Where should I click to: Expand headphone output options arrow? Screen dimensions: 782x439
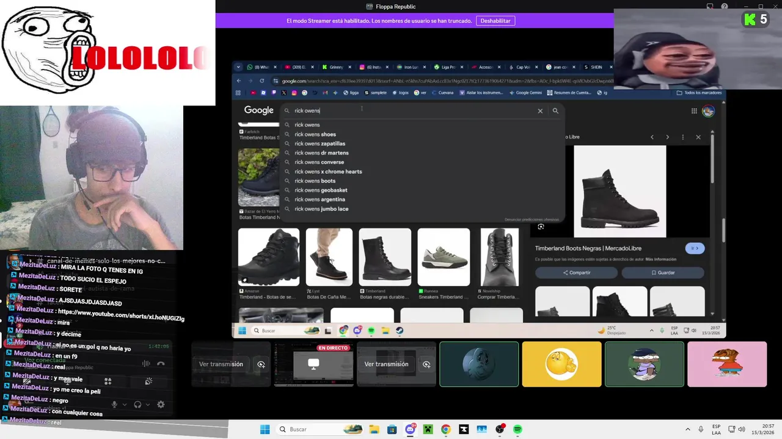point(148,404)
